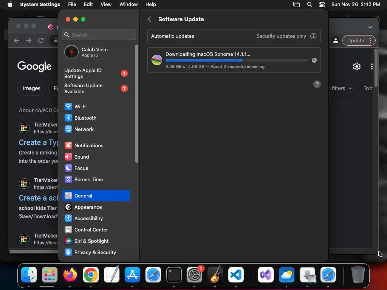Image resolution: width=387 pixels, height=290 pixels.
Task: Open Launchpad from the Dock
Action: 50,275
